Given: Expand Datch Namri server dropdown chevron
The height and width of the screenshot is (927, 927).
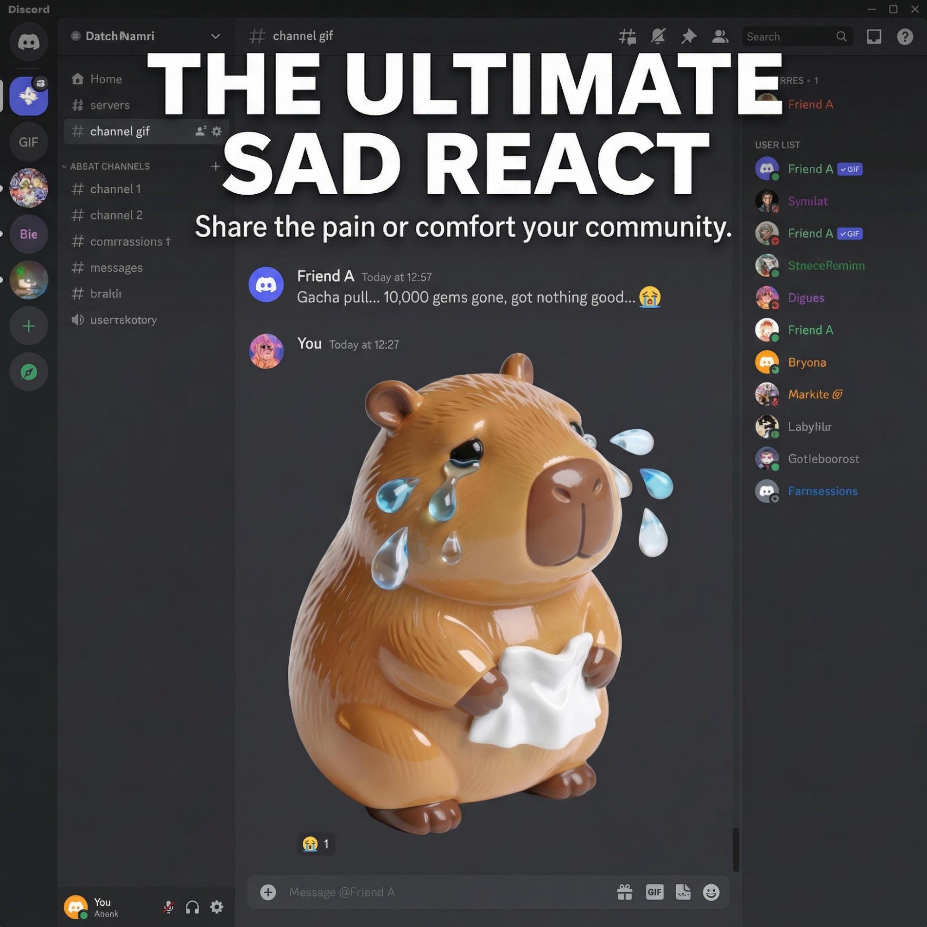Looking at the screenshot, I should point(216,37).
